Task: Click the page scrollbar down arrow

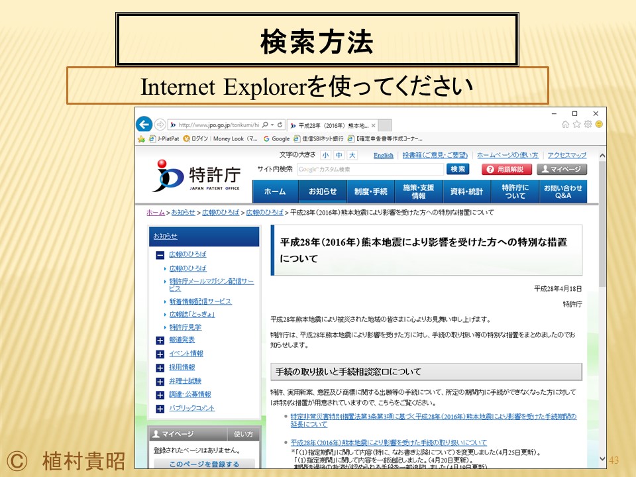Action: point(602,458)
